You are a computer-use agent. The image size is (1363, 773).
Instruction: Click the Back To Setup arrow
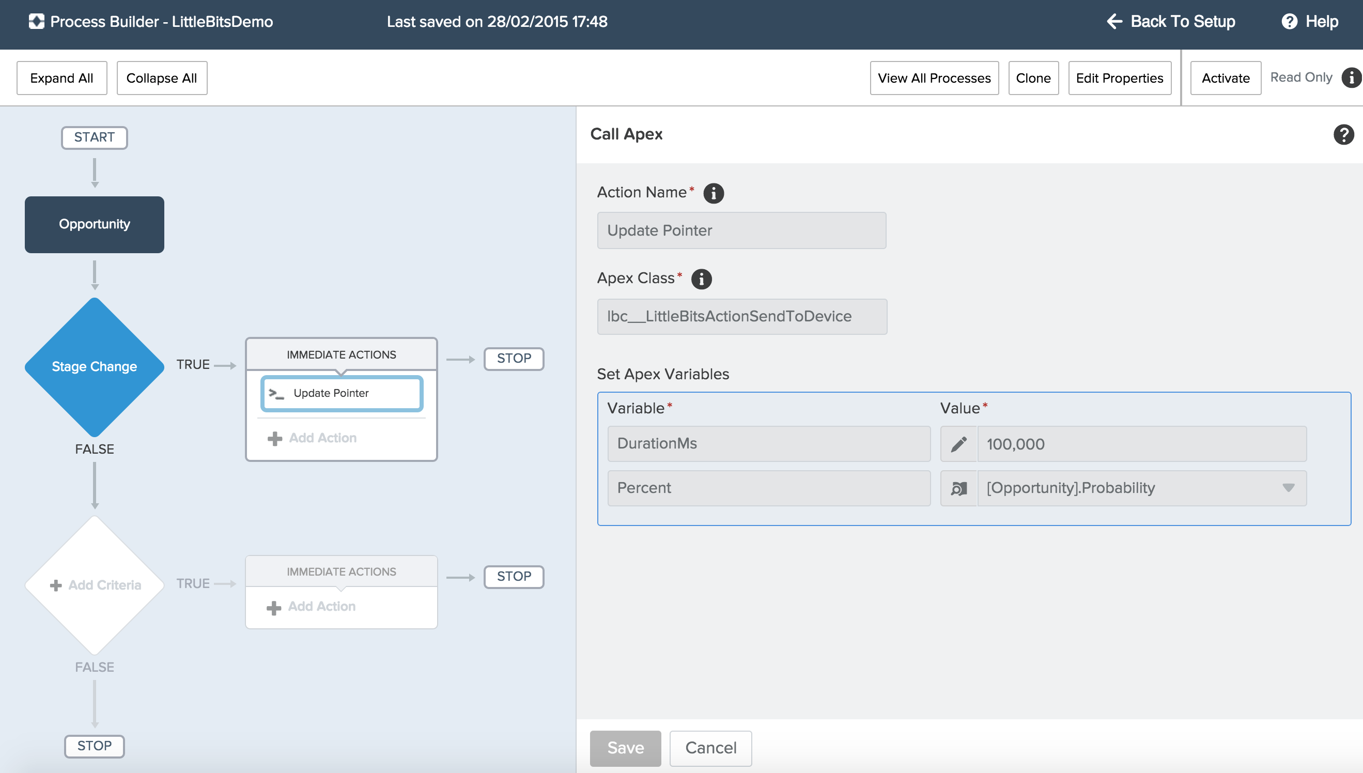pos(1114,22)
